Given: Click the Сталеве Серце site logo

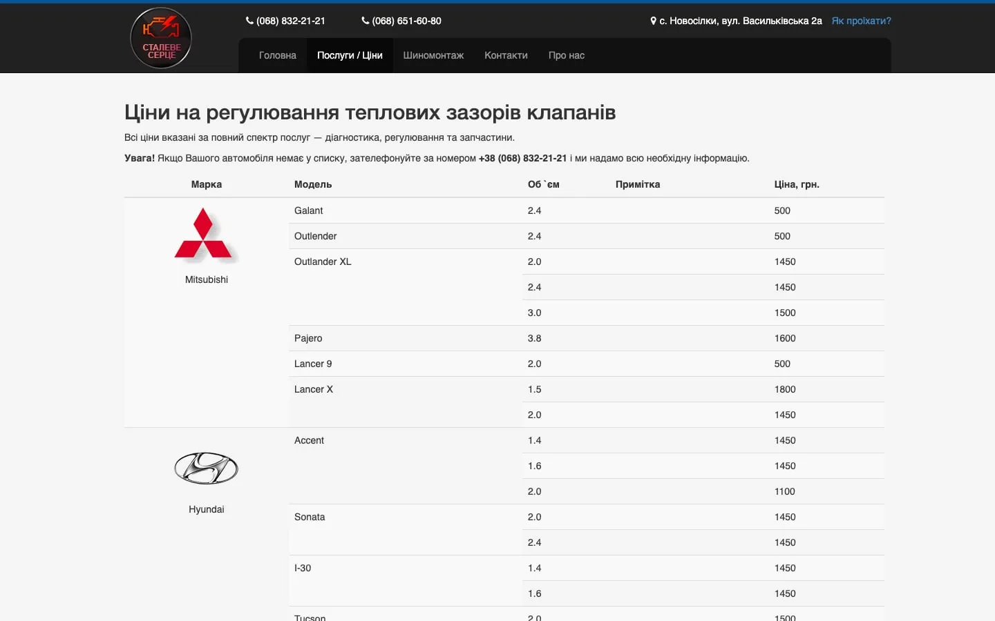Looking at the screenshot, I should pyautogui.click(x=161, y=38).
